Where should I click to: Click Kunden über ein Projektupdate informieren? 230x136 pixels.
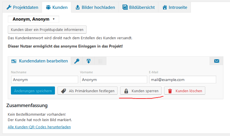click(47, 29)
